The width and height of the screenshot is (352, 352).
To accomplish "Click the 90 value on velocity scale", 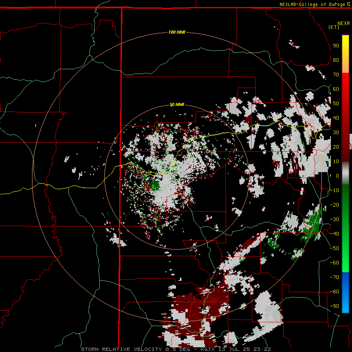I will (336, 46).
